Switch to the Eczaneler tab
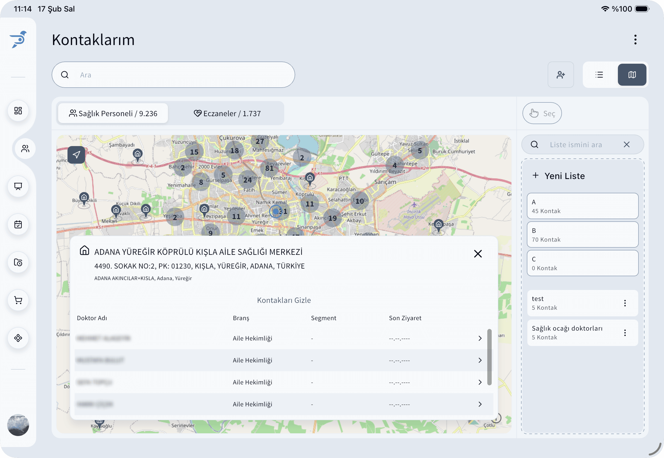The image size is (664, 458). [227, 113]
